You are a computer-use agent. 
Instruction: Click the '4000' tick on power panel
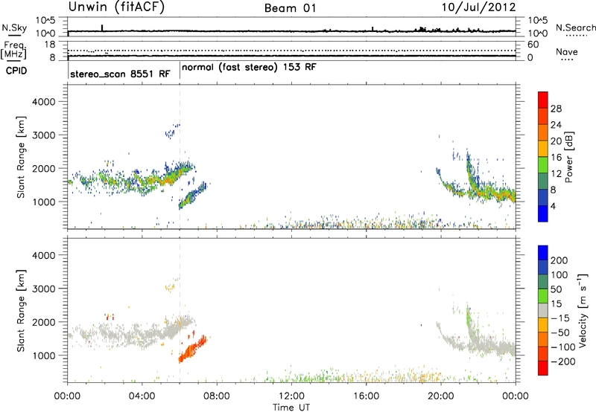coord(44,102)
